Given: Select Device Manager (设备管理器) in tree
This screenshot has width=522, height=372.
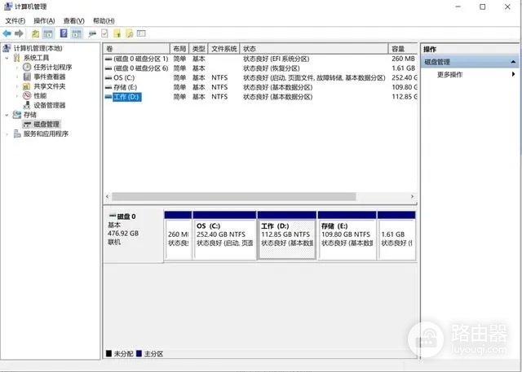Looking at the screenshot, I should pyautogui.click(x=49, y=105).
